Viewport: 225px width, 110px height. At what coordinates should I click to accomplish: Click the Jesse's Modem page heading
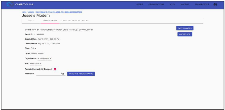36,16
